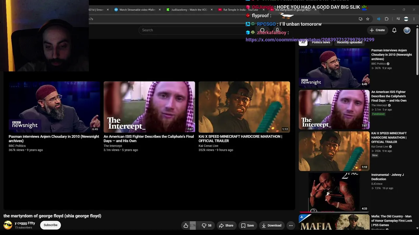Viewport: 419px width, 235px height.
Task: Click the New badge under Kai Cenat video
Action: [375, 156]
